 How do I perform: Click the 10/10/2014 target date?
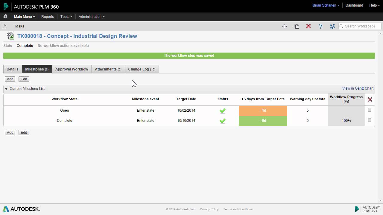click(x=186, y=121)
